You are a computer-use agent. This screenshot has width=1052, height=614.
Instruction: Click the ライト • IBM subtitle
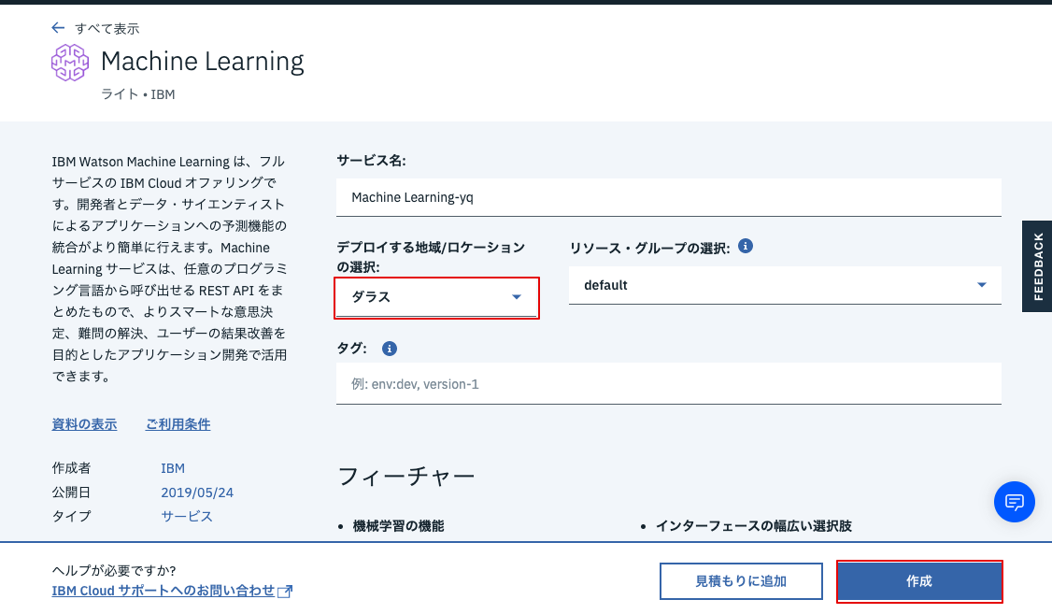[x=138, y=94]
